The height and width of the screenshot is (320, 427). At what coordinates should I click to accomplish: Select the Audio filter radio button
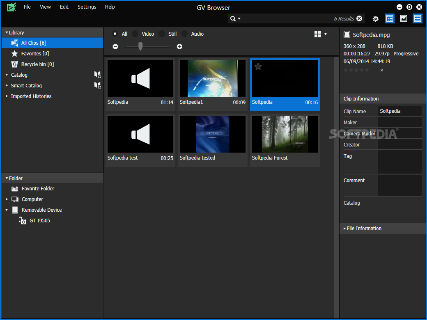point(184,34)
